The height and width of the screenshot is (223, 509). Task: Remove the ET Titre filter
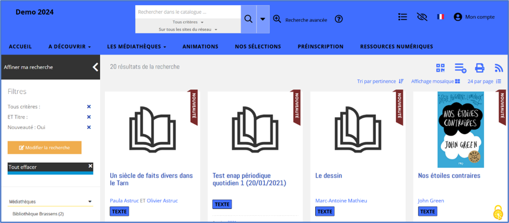[89, 117]
